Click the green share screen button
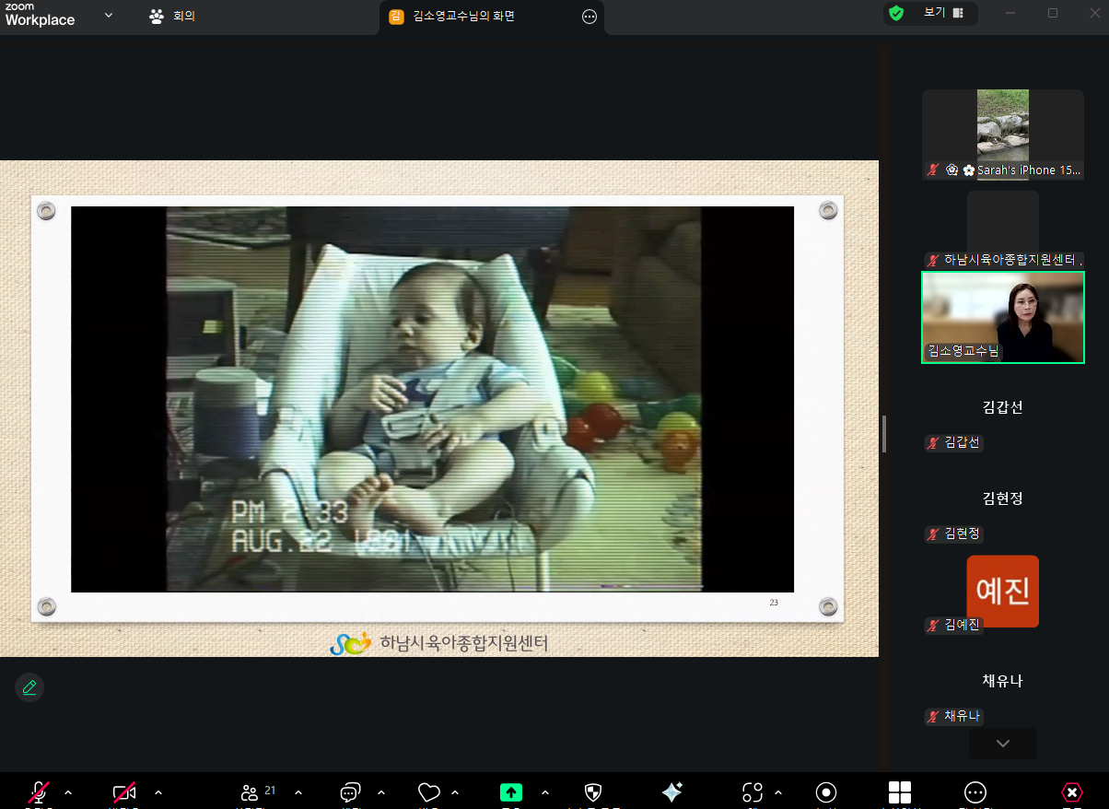This screenshot has height=809, width=1109. coord(511,792)
